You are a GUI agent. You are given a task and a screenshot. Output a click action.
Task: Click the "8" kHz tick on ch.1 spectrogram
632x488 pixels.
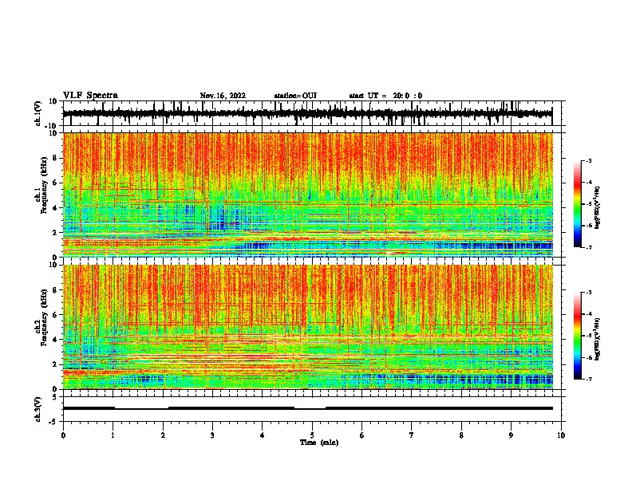(x=55, y=158)
